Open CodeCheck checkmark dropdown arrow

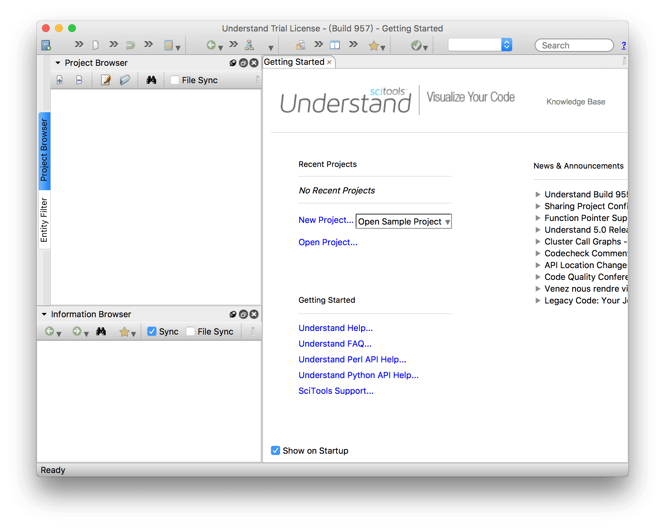(425, 48)
